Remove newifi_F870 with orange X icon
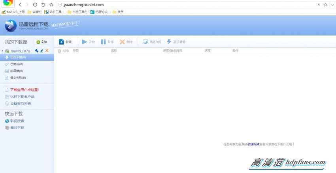Viewport: 336px width, 173px height. click(x=47, y=51)
